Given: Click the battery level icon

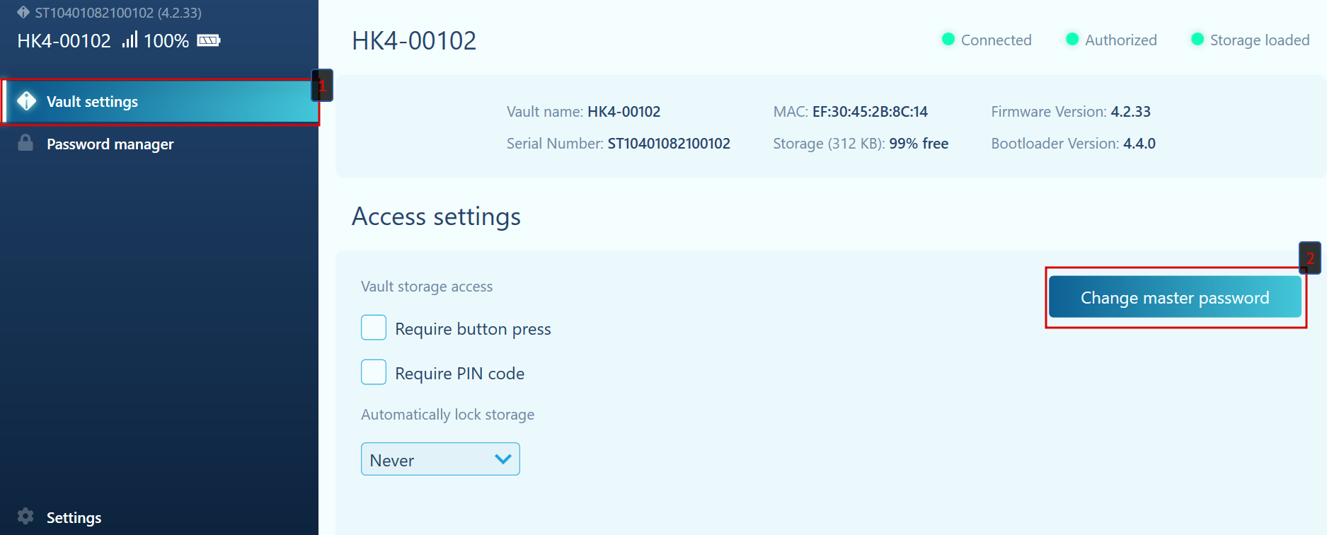Looking at the screenshot, I should point(209,40).
